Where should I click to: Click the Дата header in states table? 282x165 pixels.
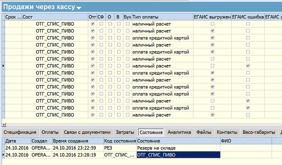[x=18, y=141]
